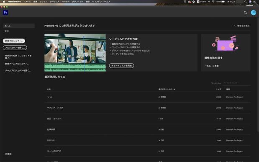Image resolution: width=259 pixels, height=162 pixels.
Task: Click the Creative Cloud icon in the menu bar
Action: click(189, 2)
